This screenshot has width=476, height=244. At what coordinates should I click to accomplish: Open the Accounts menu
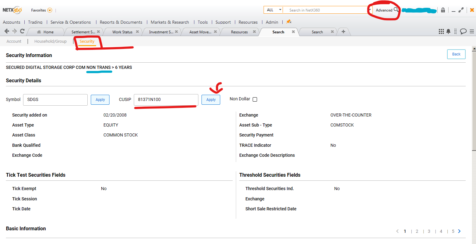12,22
